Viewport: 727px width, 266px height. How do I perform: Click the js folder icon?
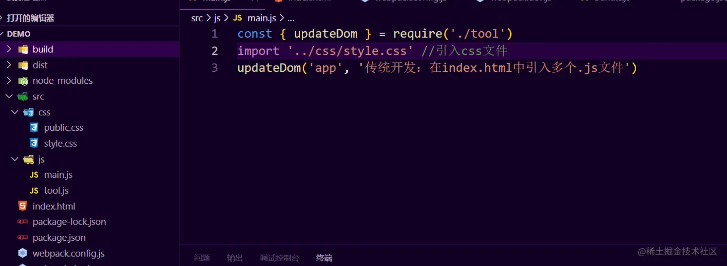point(29,160)
